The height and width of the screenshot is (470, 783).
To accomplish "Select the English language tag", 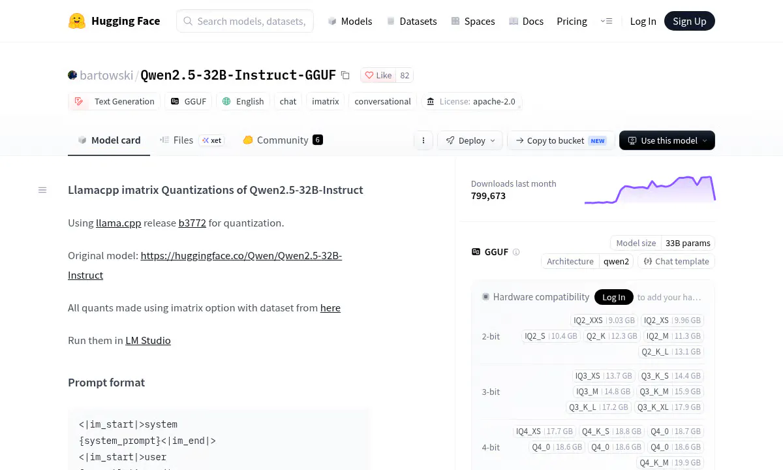I will tap(243, 101).
